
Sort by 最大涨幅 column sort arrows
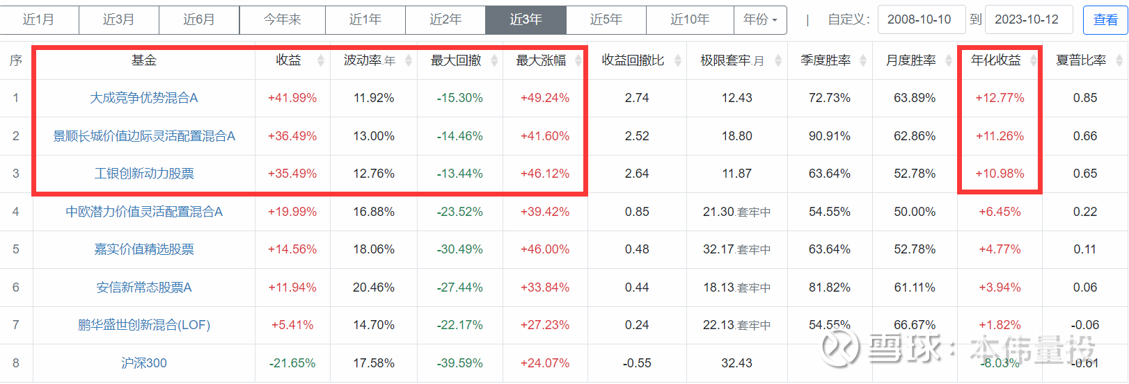[x=578, y=61]
